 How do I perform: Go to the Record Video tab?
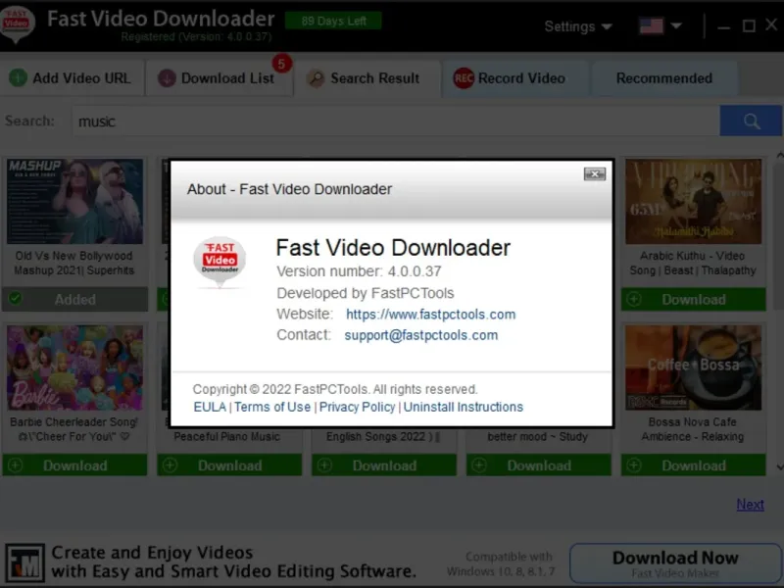515,78
